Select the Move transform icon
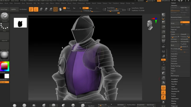 point(41,9)
